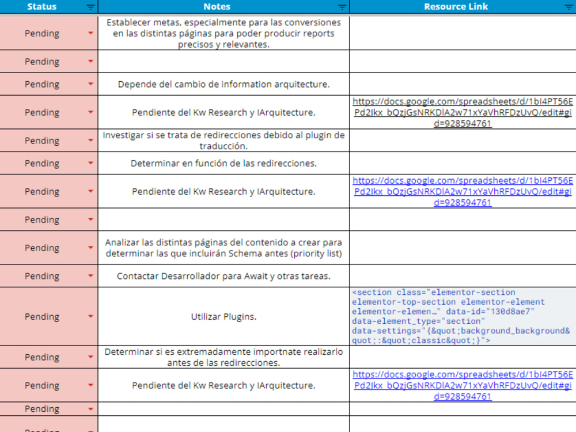Image resolution: width=576 pixels, height=432 pixels.
Task: Open Status dropdown arrow for 'Determinar si es extremadamente' row
Action: tap(90, 357)
